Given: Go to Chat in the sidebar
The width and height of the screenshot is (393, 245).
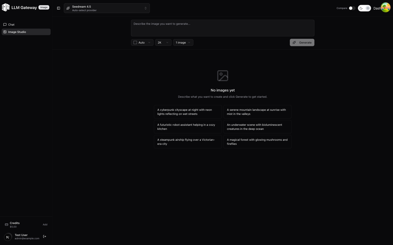Looking at the screenshot, I should 11,24.
